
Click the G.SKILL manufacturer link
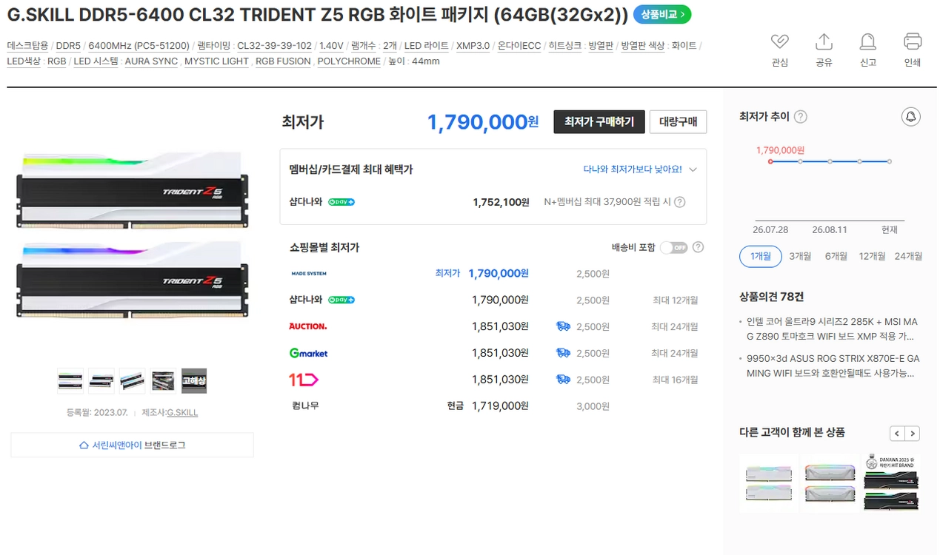(182, 412)
